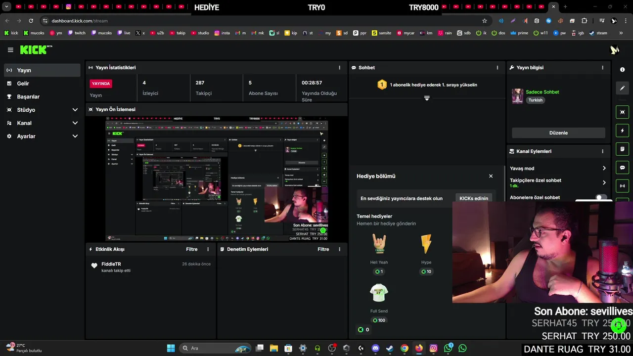Click the lightning bolt icon in right rail
This screenshot has height=356, width=633.
pyautogui.click(x=622, y=131)
